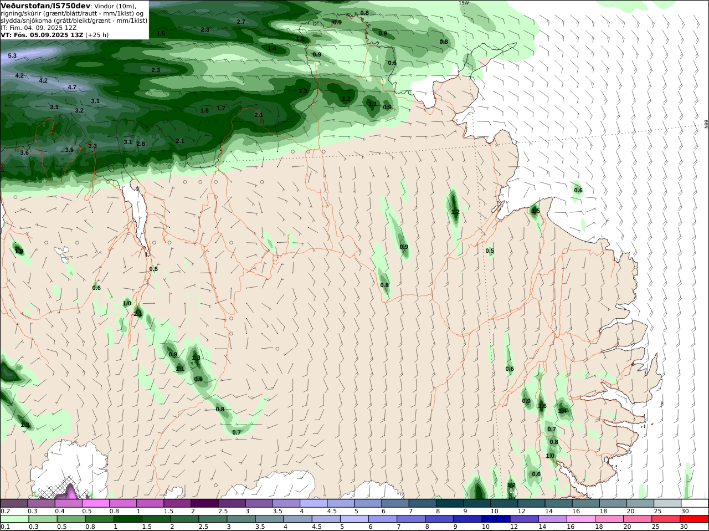Viewport: 709px width, 531px height.
Task: Click the bright pink swatch between 0.5 and 0.8 in the sleet/snow legend
Action: click(96, 503)
